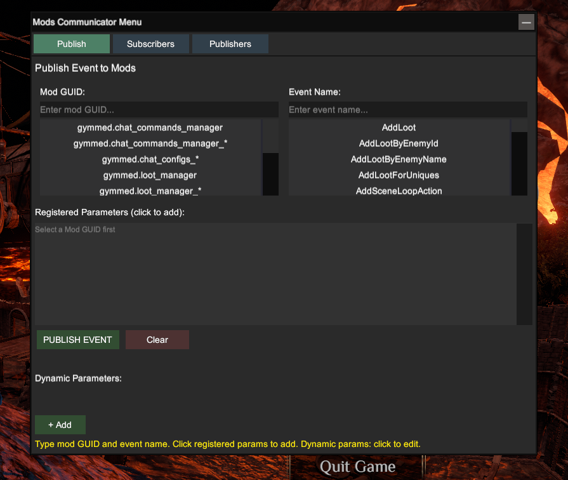This screenshot has width=568, height=480.
Task: Click the Mod GUID list scrollbar
Action: pos(270,174)
